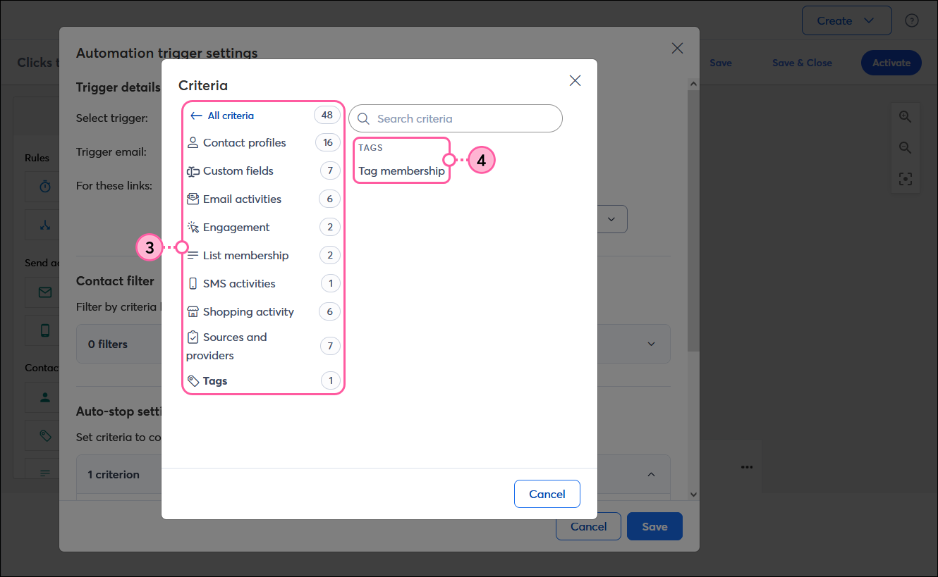938x577 pixels.
Task: Click the 48 count badge
Action: tap(327, 115)
